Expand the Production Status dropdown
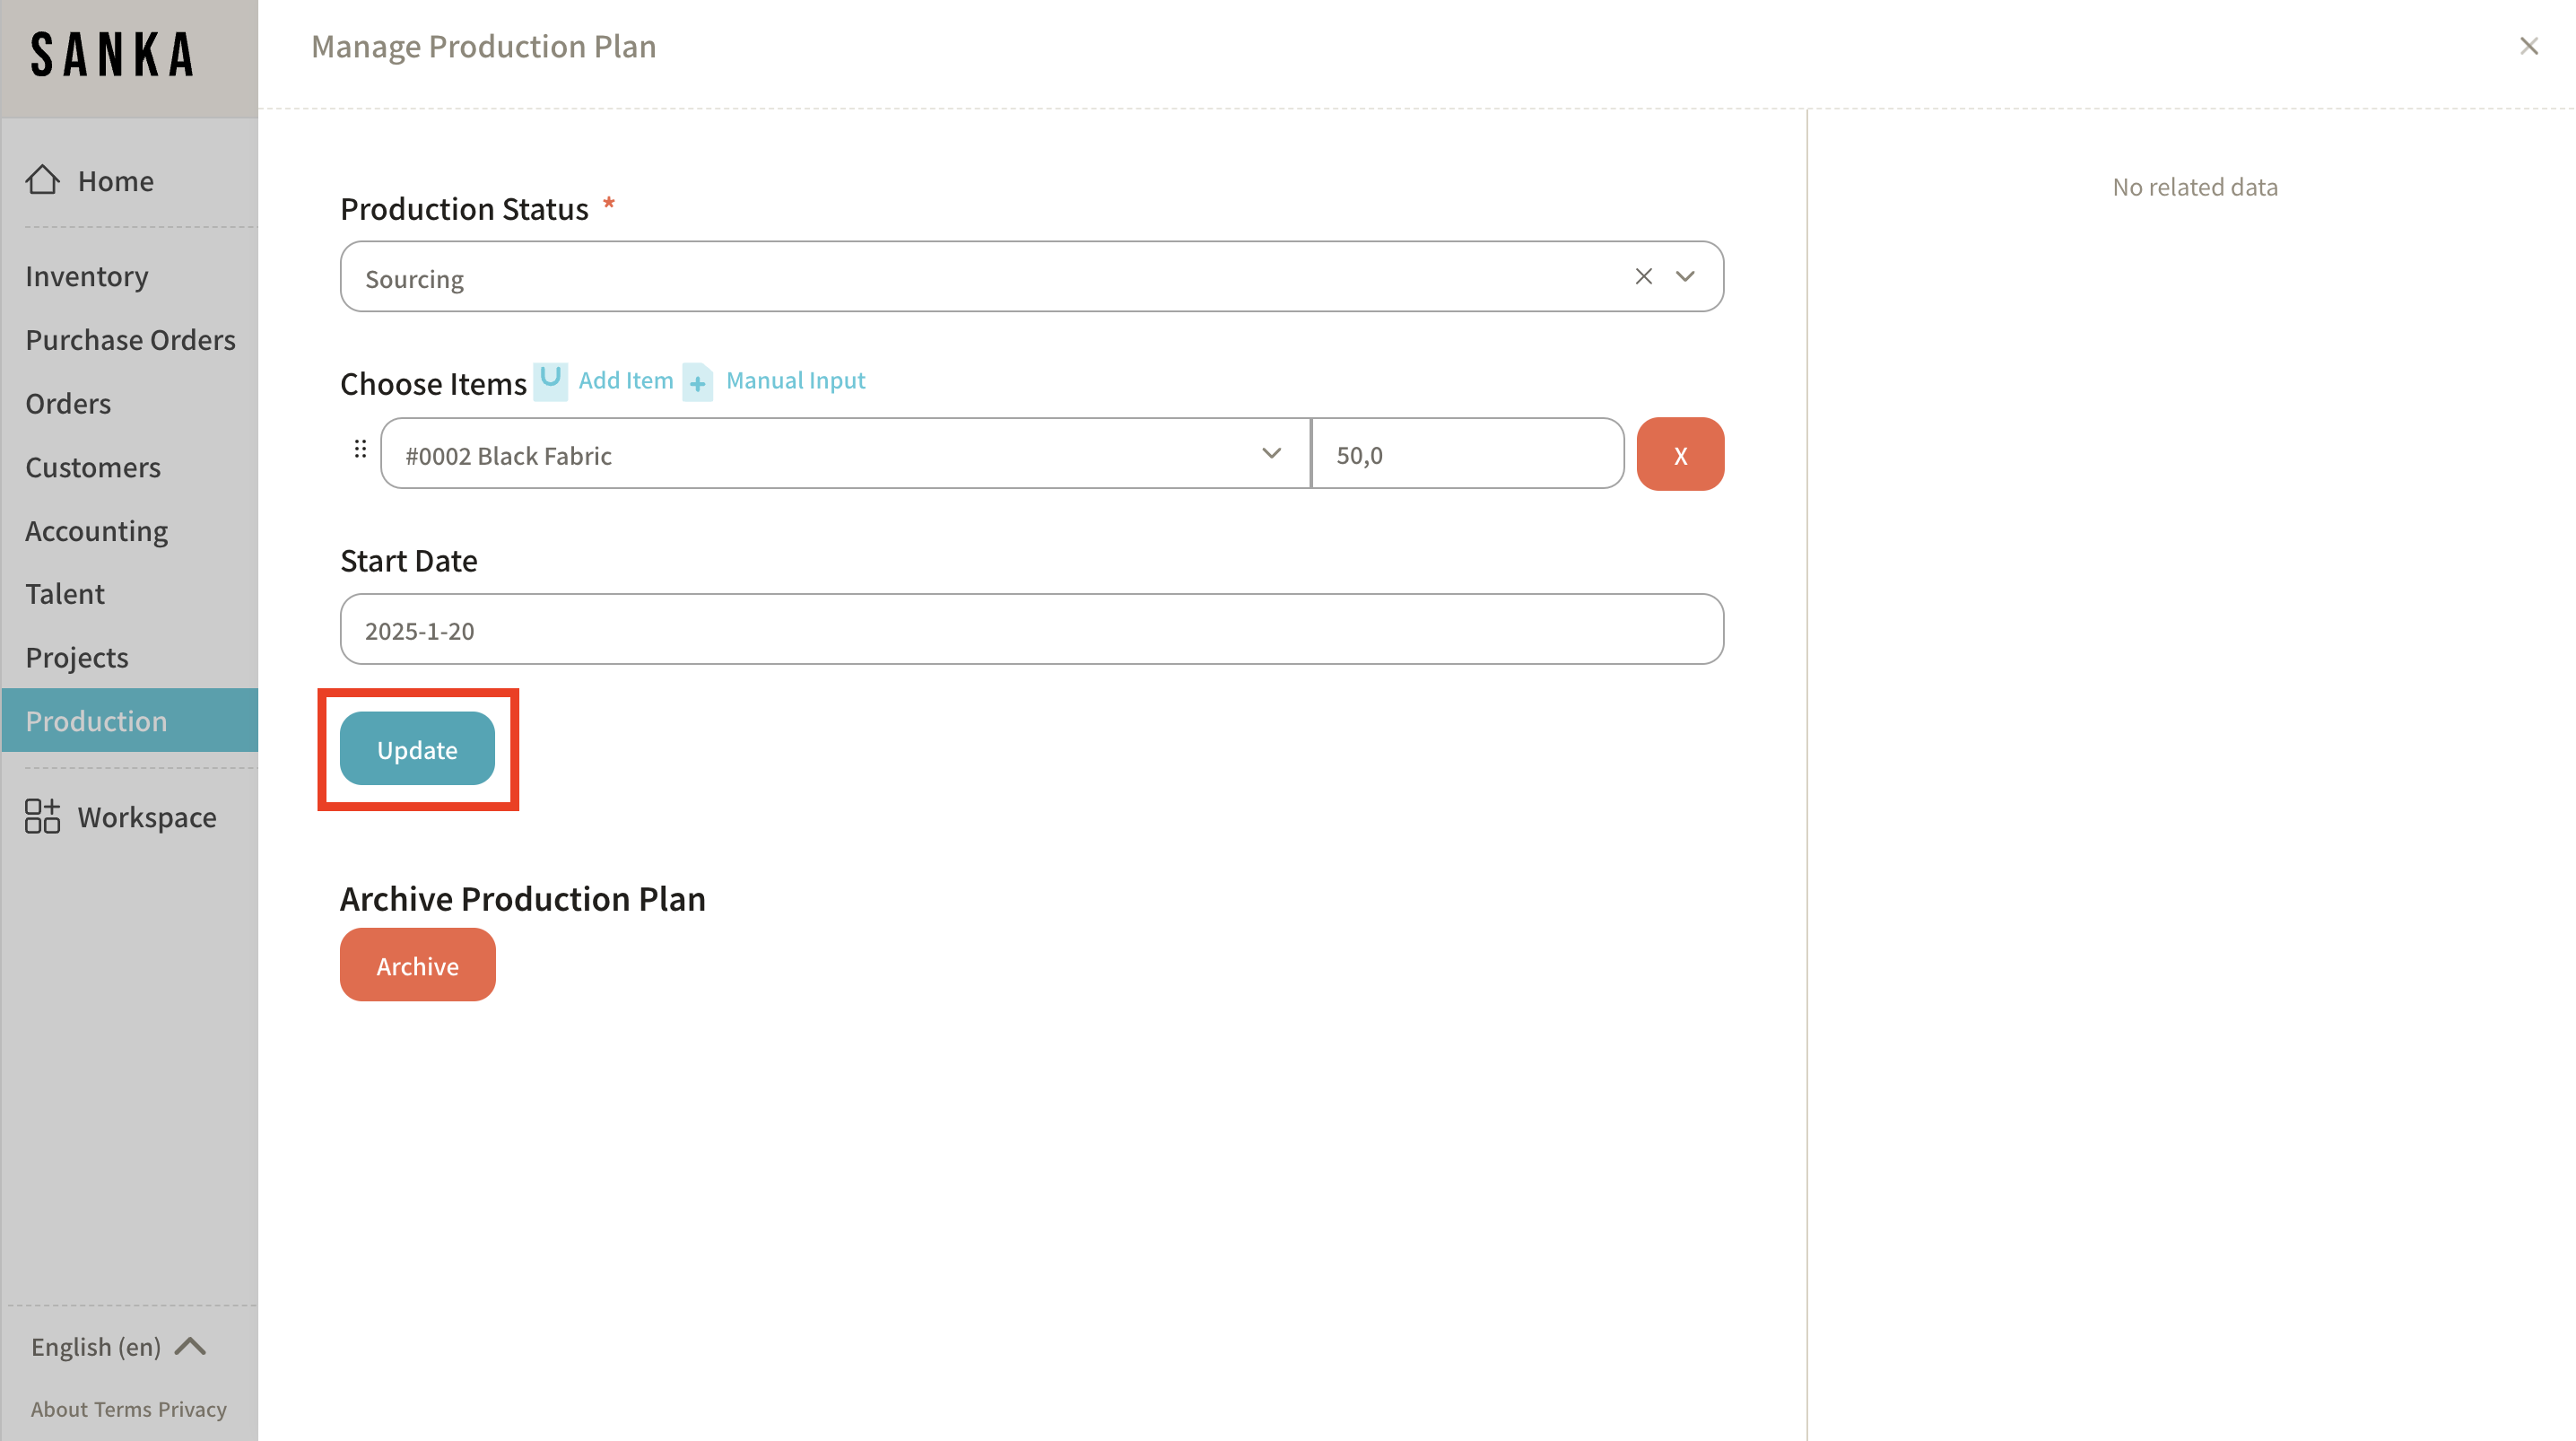The height and width of the screenshot is (1441, 2576). pos(1685,276)
